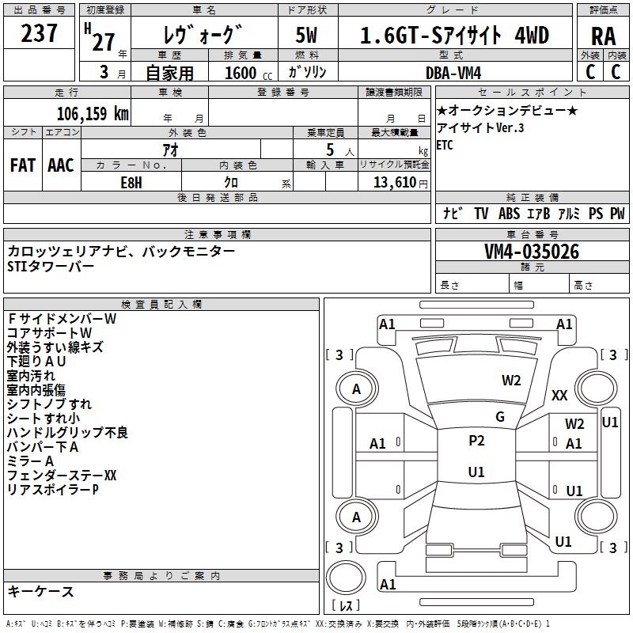Click the C grade under 外装
Screen dimensions: 633x633
tap(590, 72)
